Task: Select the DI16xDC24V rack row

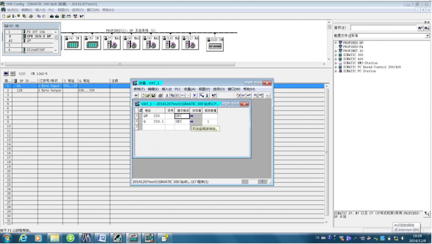Action: 29,50
